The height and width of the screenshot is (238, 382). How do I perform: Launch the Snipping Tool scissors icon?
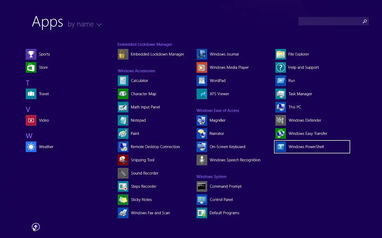(x=123, y=160)
